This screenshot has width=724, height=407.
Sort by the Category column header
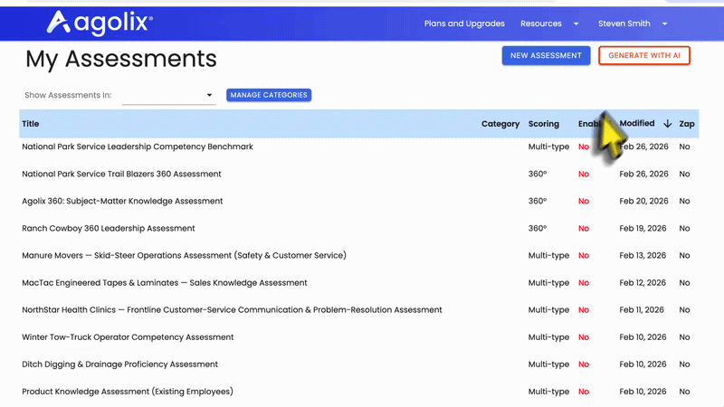coord(500,124)
